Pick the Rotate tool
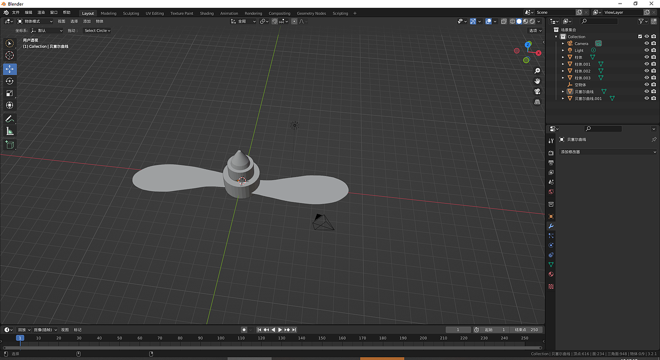 click(x=10, y=81)
